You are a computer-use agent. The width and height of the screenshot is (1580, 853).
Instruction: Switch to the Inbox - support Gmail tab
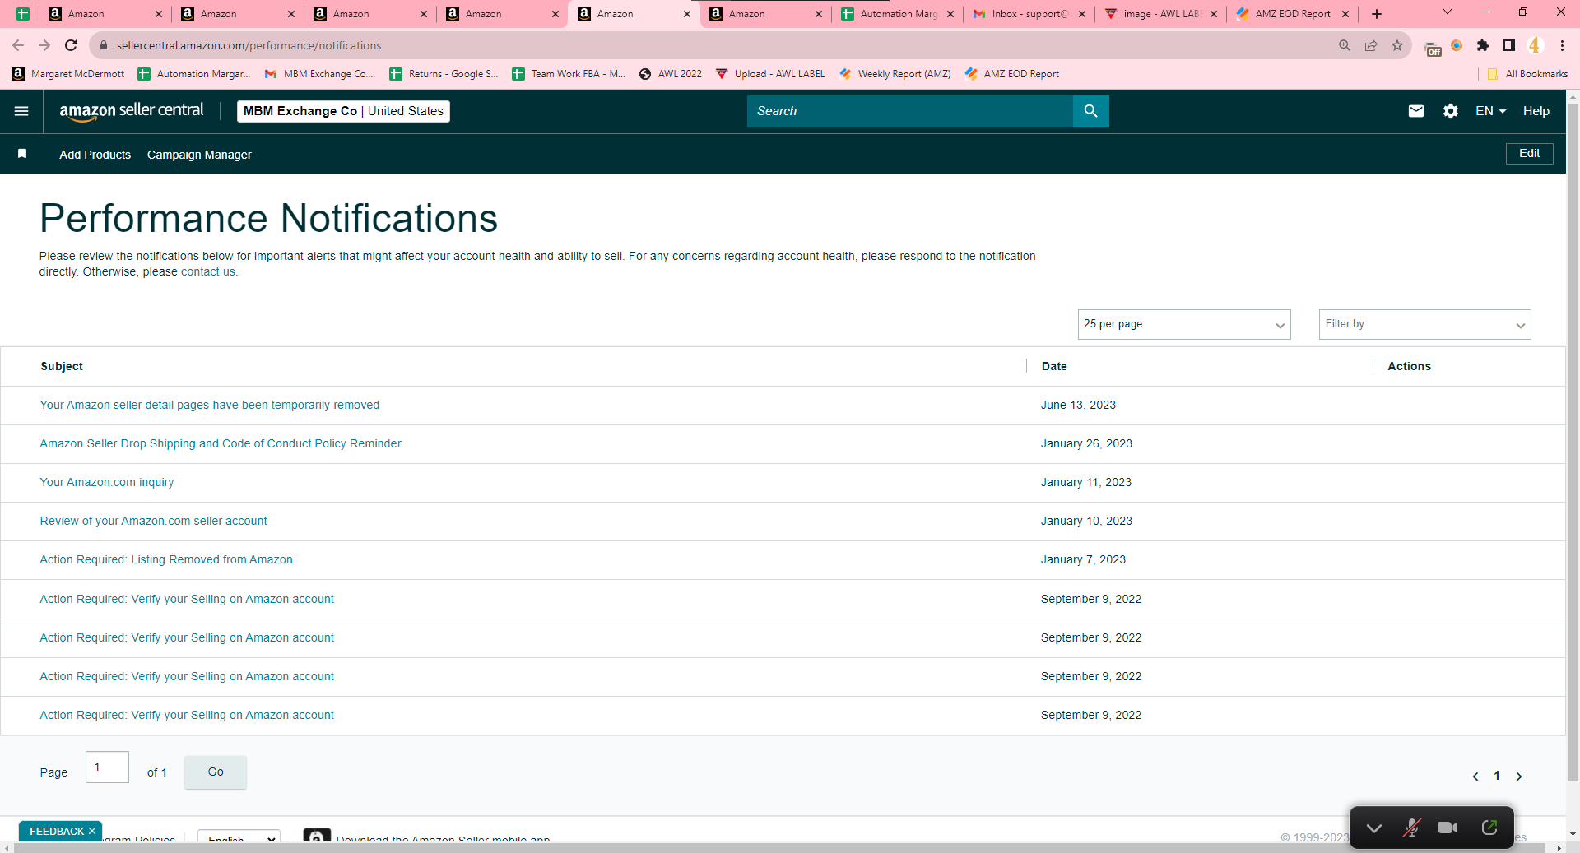pyautogui.click(x=1029, y=14)
